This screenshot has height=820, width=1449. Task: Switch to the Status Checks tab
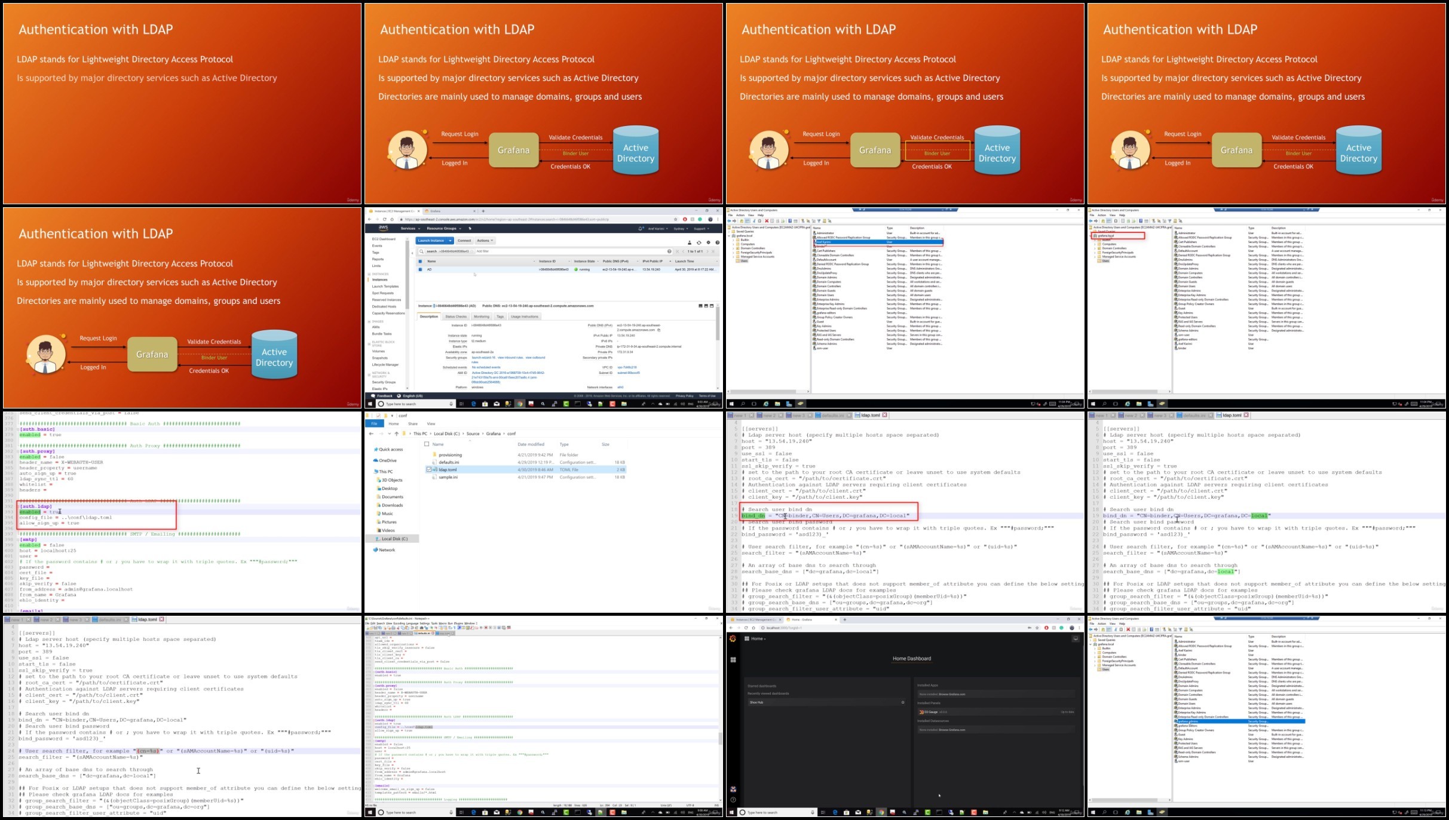(x=456, y=317)
